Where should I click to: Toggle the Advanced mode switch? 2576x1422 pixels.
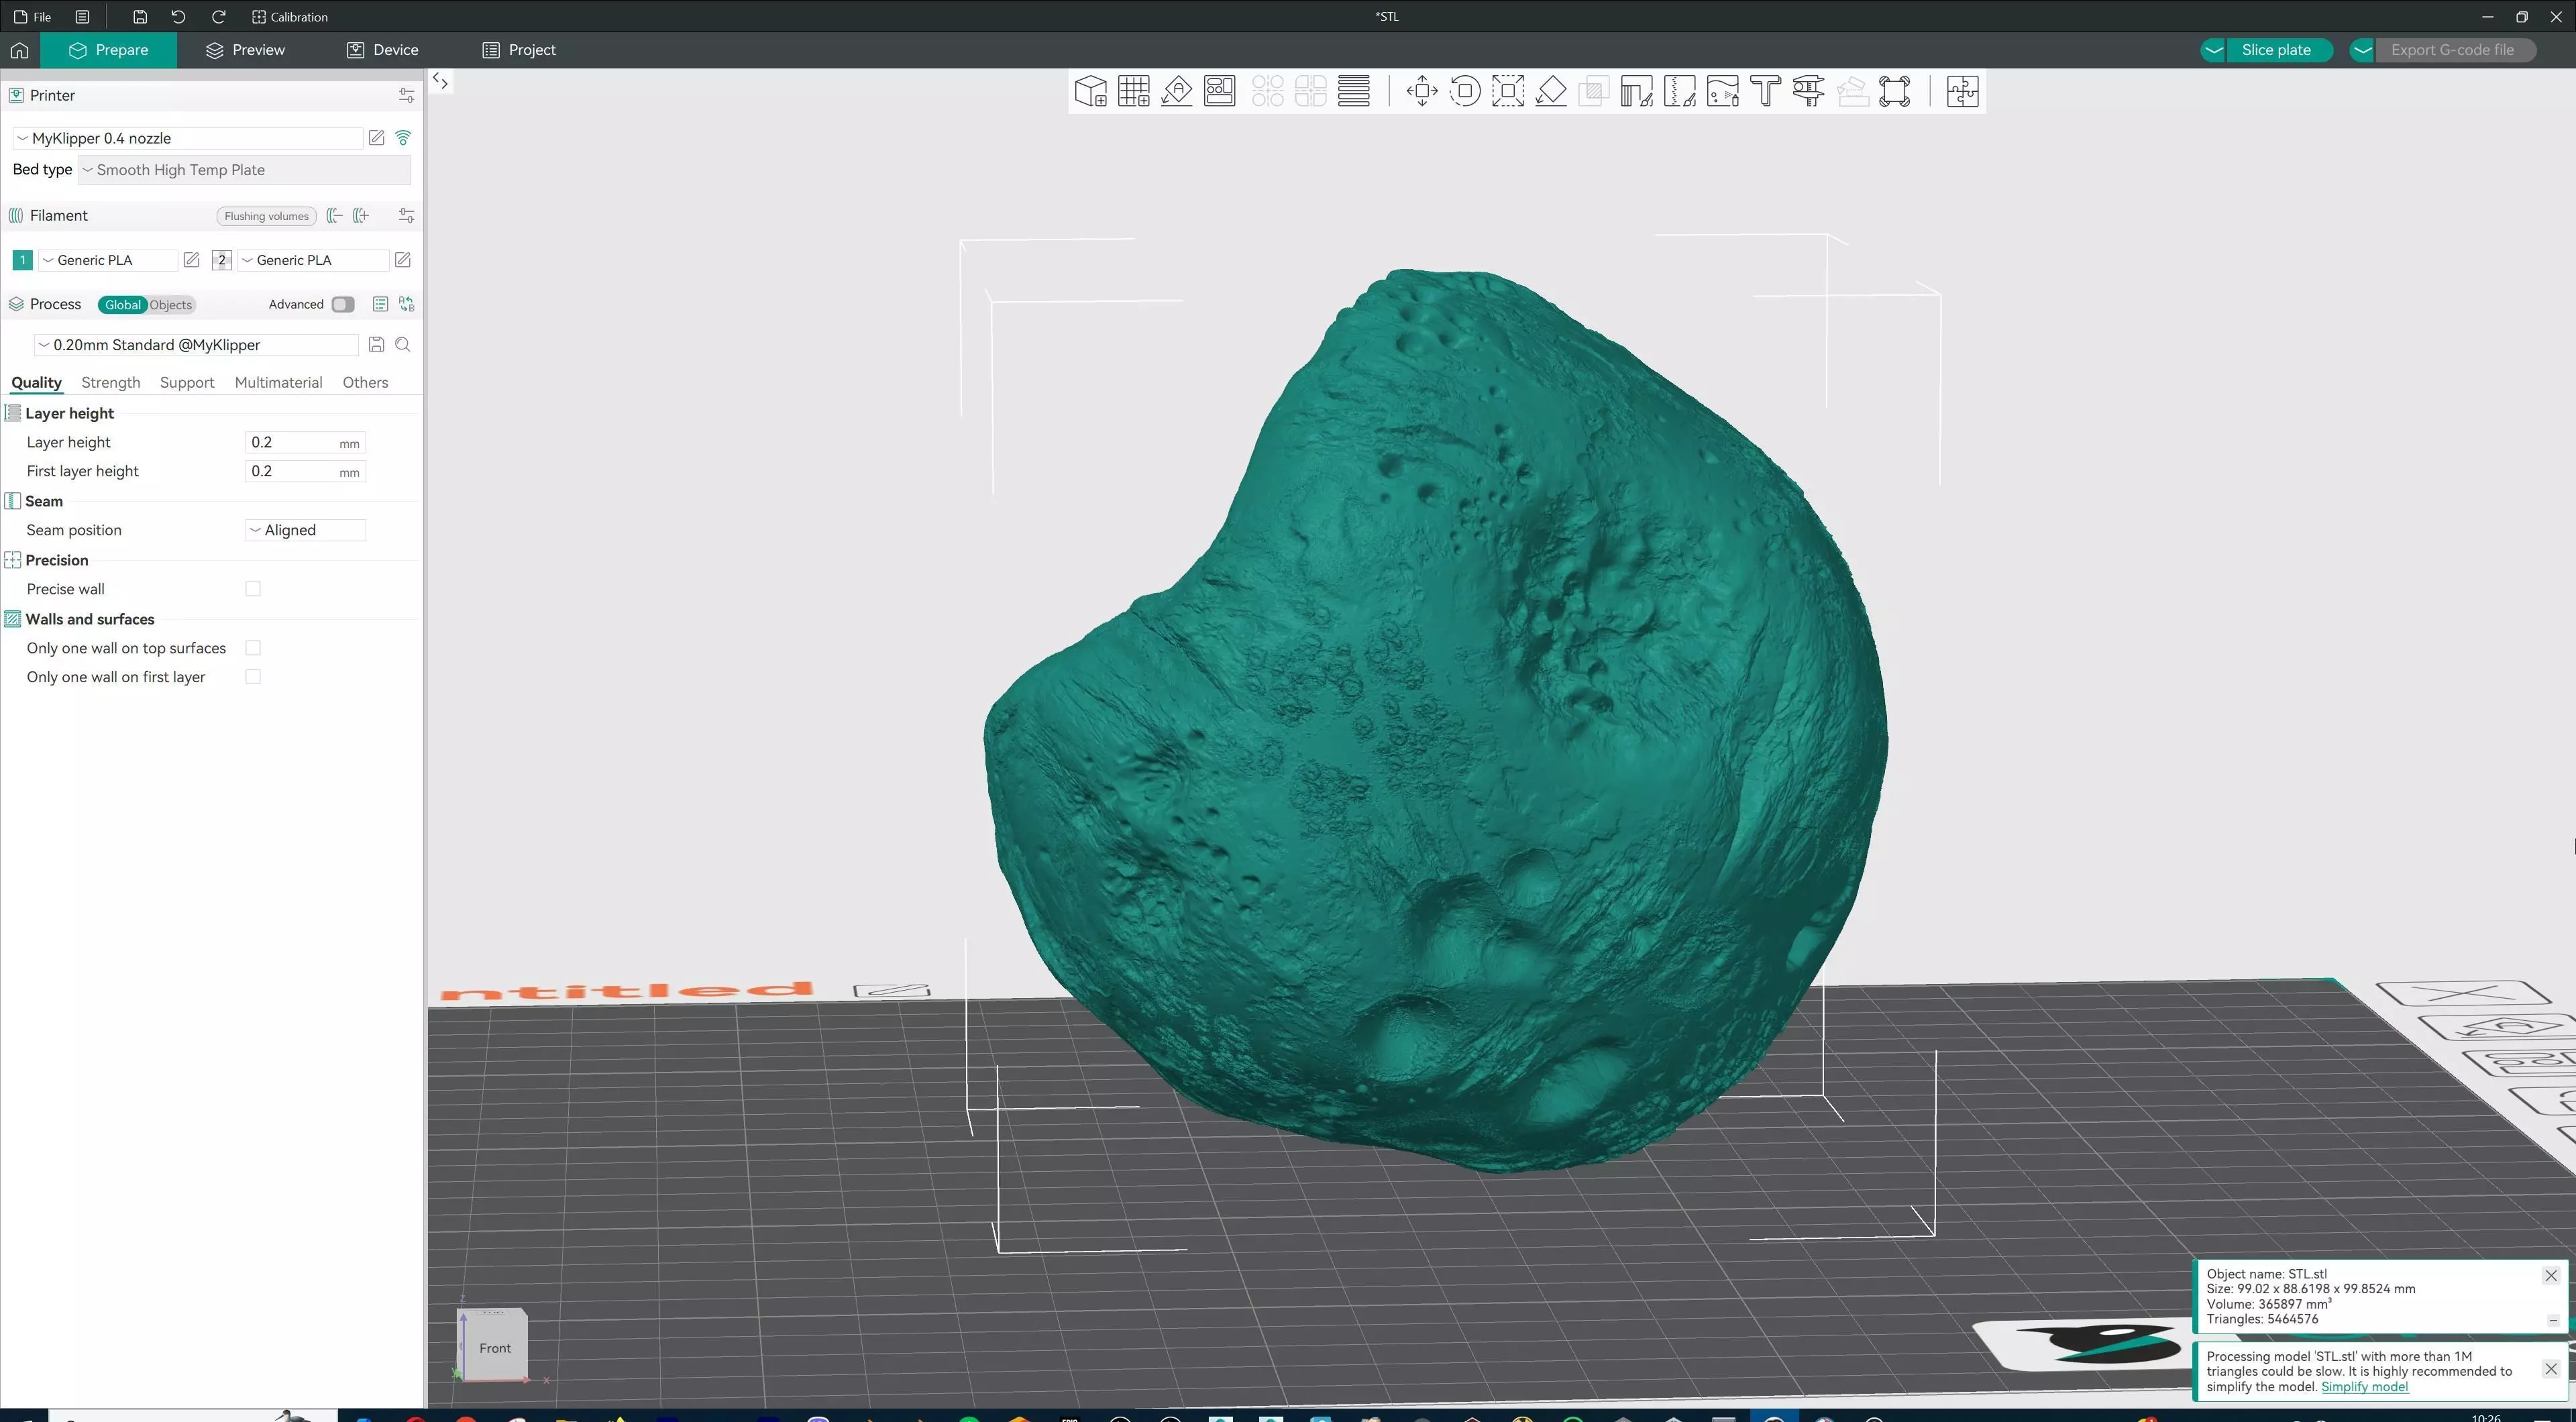[343, 304]
